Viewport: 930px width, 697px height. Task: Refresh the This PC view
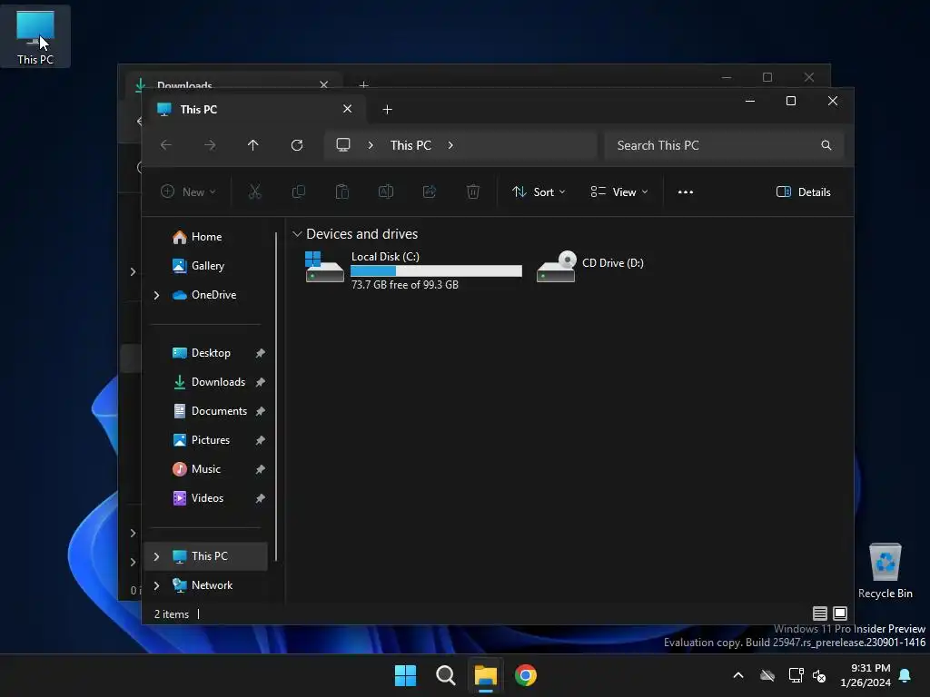pos(297,145)
